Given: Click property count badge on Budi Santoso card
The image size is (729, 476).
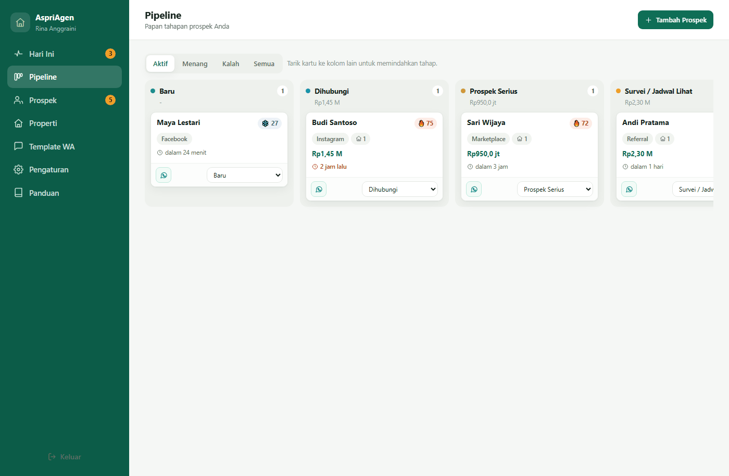Looking at the screenshot, I should click(361, 139).
